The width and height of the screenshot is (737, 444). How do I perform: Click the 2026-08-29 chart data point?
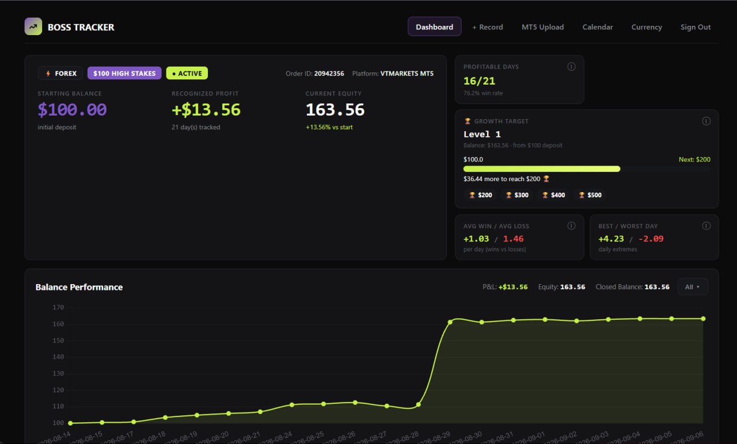pyautogui.click(x=450, y=322)
